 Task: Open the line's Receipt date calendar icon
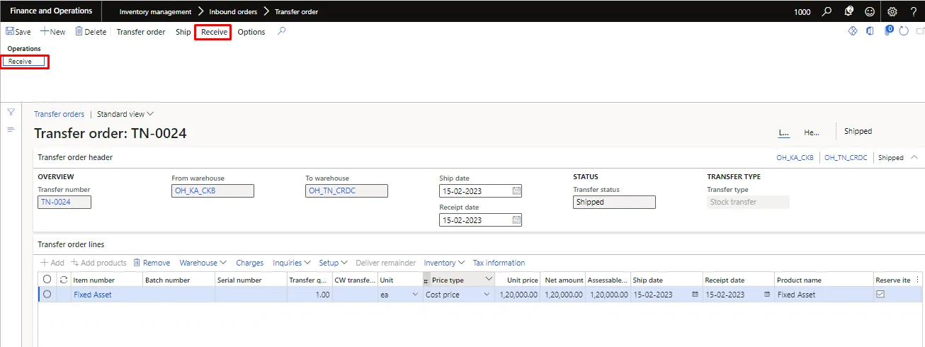(x=767, y=295)
